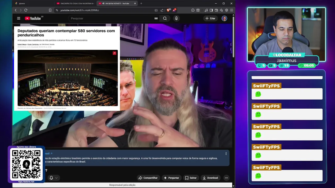Open a new browser tab
Screen dimensions: 335x188
[141, 3]
